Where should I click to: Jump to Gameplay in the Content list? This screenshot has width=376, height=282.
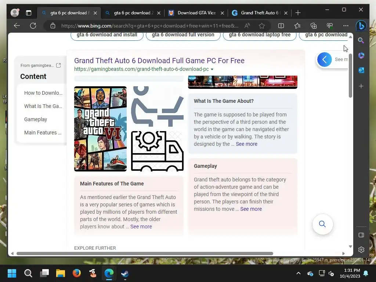(36, 119)
